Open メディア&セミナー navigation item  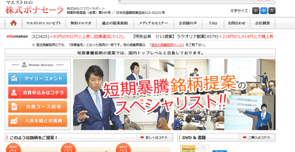point(154,23)
